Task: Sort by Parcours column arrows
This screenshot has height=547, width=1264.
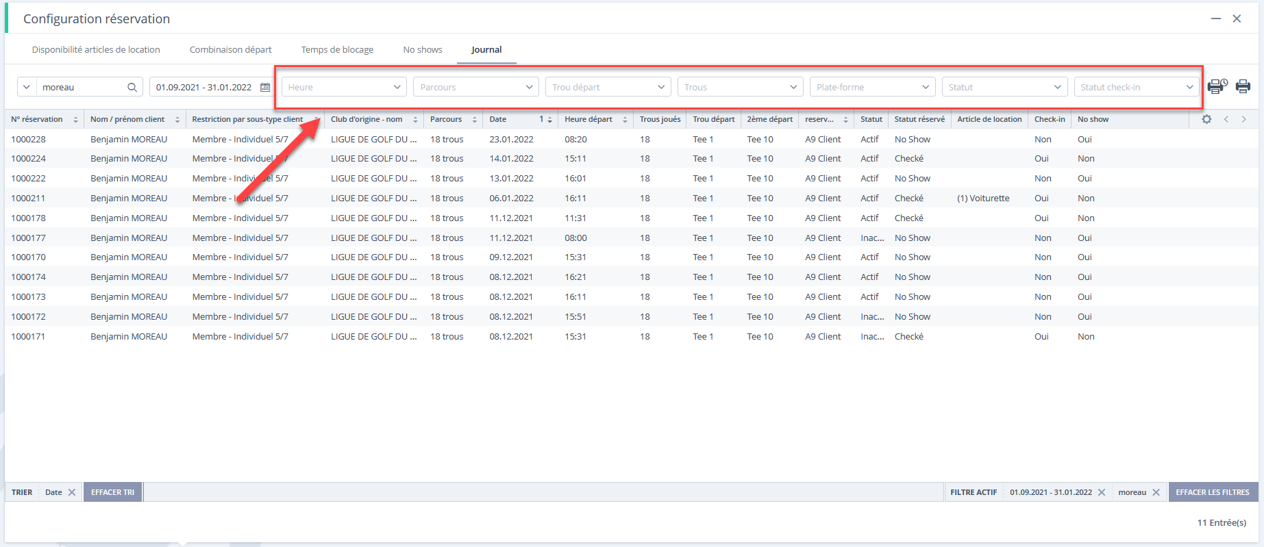Action: tap(474, 120)
